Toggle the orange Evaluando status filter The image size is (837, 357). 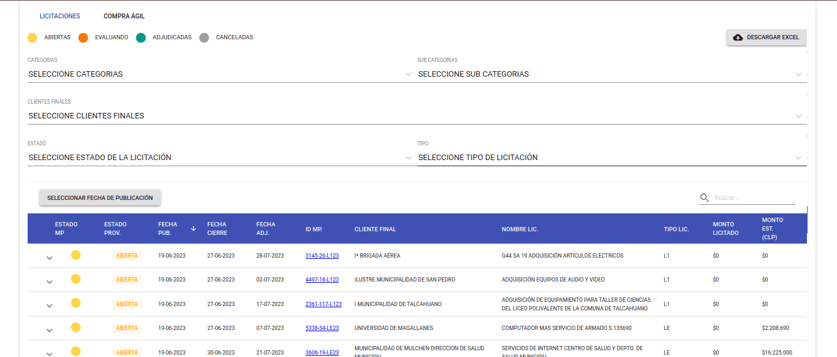(83, 37)
